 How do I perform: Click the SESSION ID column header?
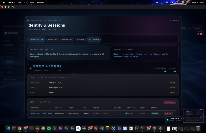pos(36,108)
